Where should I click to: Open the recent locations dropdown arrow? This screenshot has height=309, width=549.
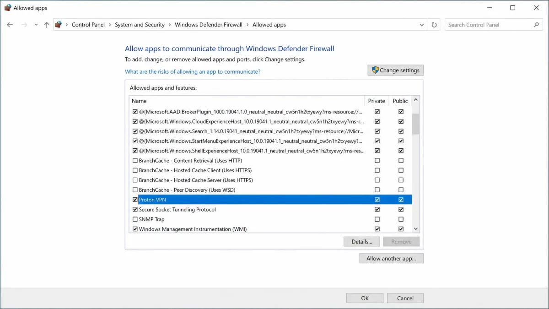36,25
